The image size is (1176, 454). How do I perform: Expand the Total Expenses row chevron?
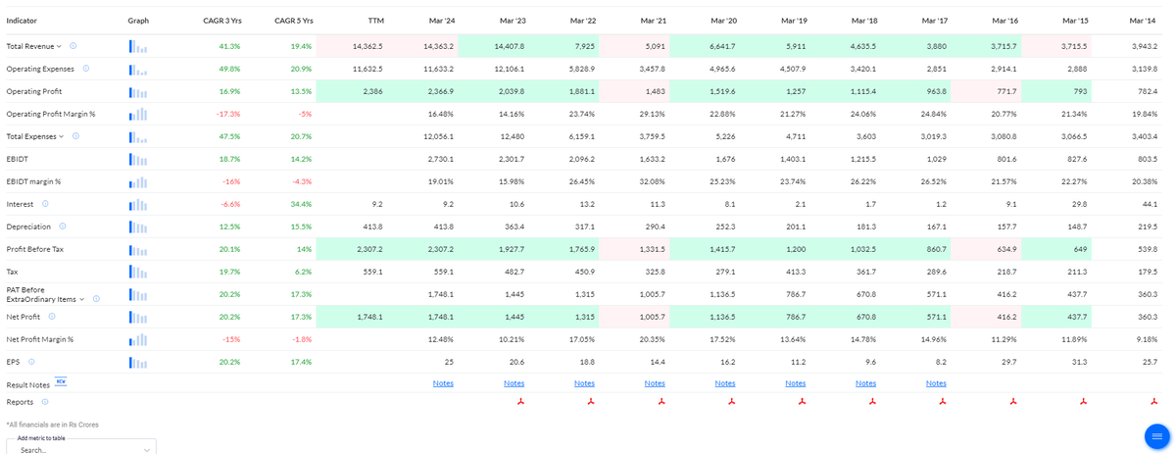point(62,136)
